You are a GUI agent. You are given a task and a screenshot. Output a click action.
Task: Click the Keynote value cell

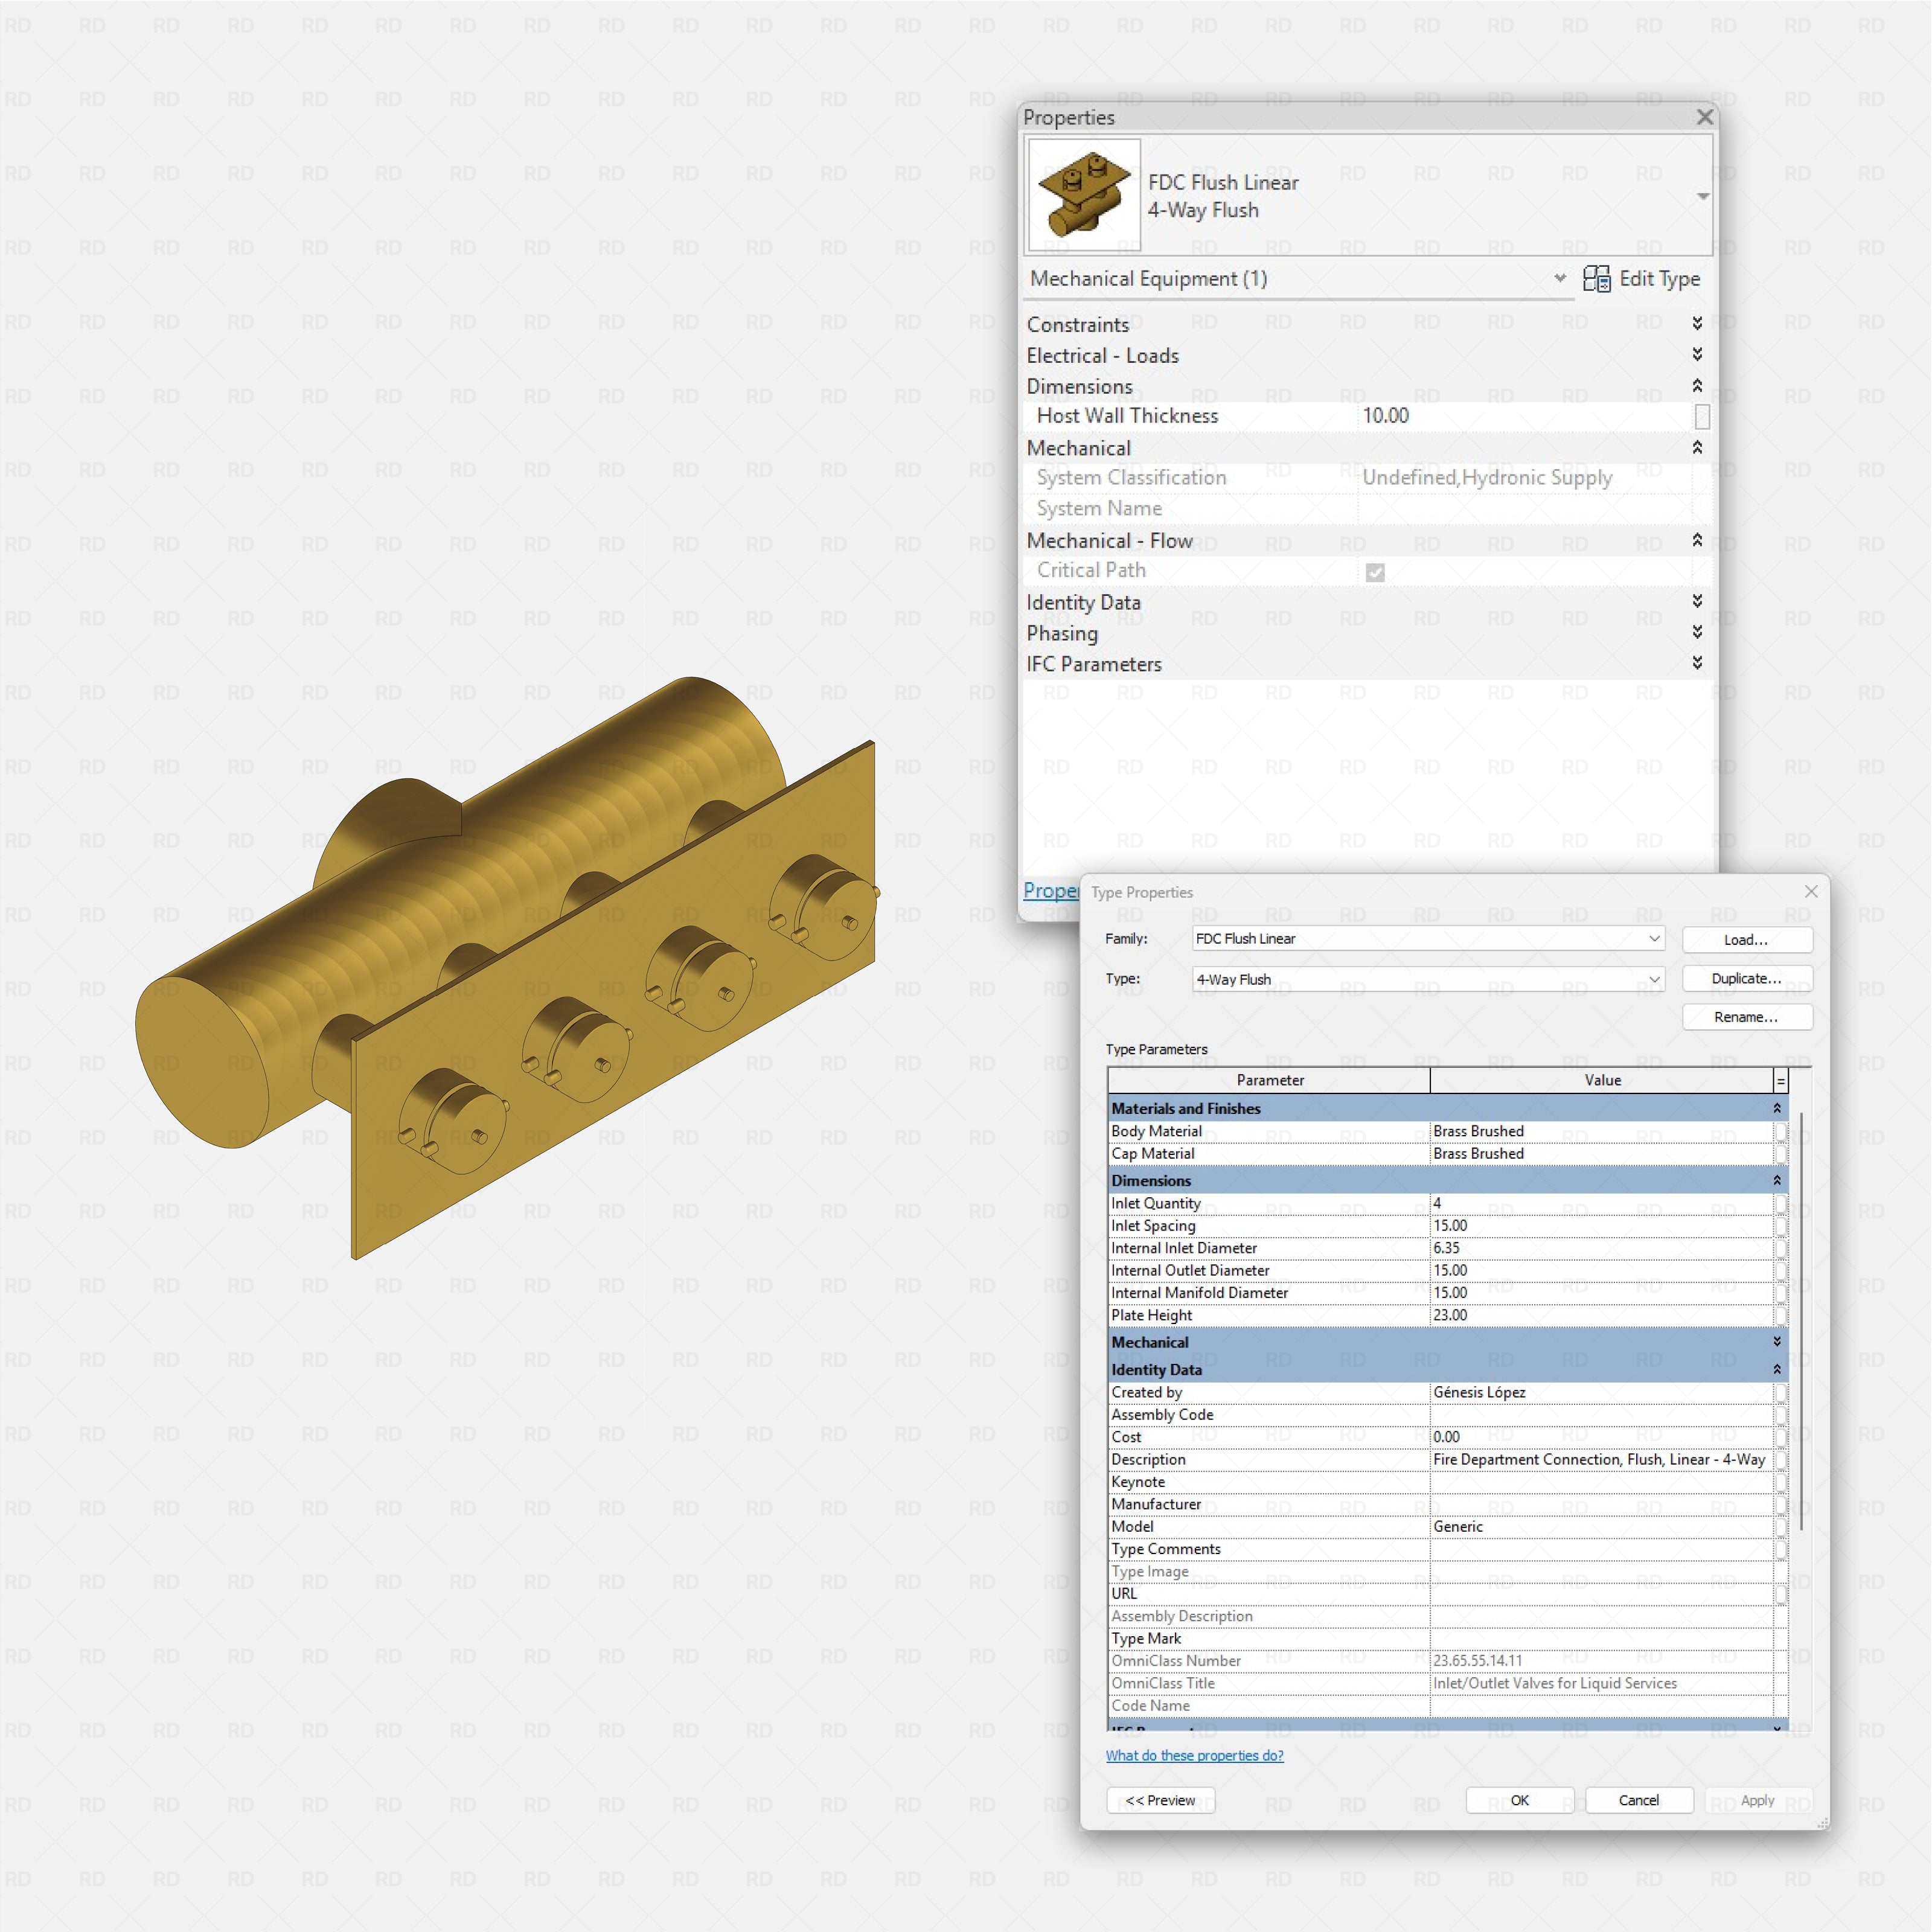(x=1601, y=1482)
